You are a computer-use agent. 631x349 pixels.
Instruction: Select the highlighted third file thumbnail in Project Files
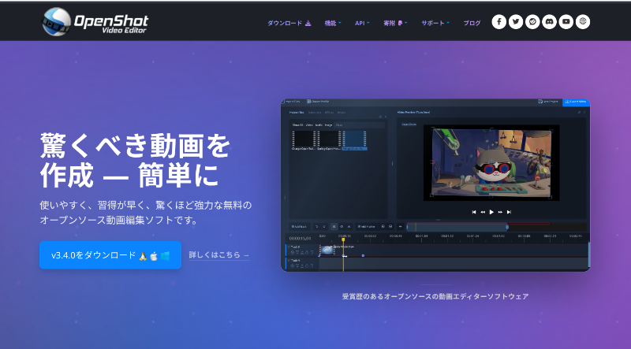click(354, 140)
